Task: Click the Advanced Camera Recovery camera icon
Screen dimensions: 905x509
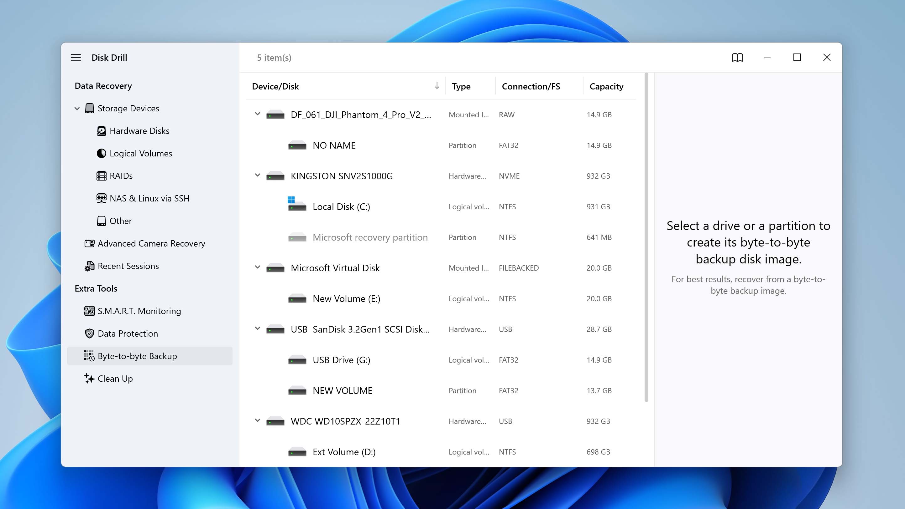Action: (x=90, y=243)
